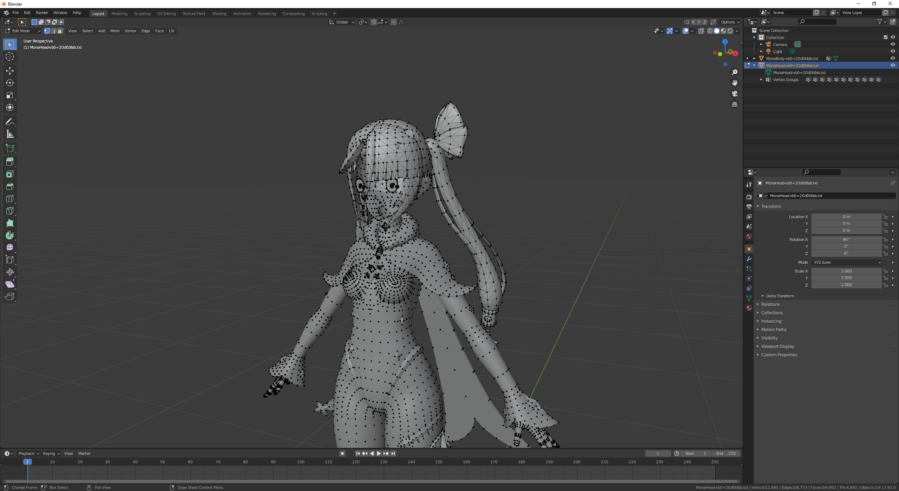Screen dimensions: 899x491
Task: Open the Options dropdown in header
Action: coord(730,22)
